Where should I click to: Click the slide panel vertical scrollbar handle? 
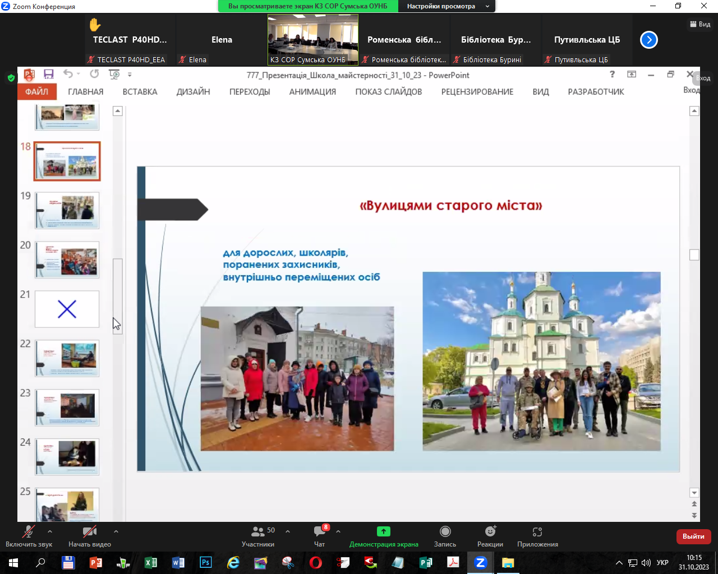tap(117, 295)
